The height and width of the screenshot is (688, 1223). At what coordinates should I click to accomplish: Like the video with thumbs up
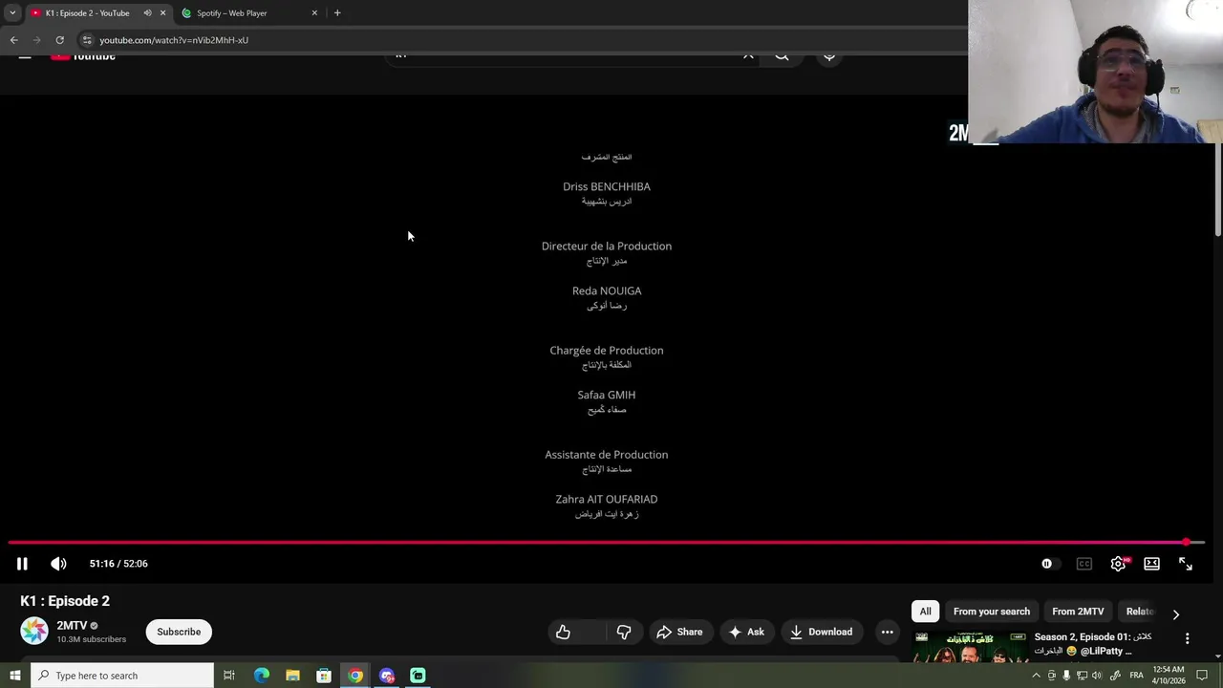point(564,632)
